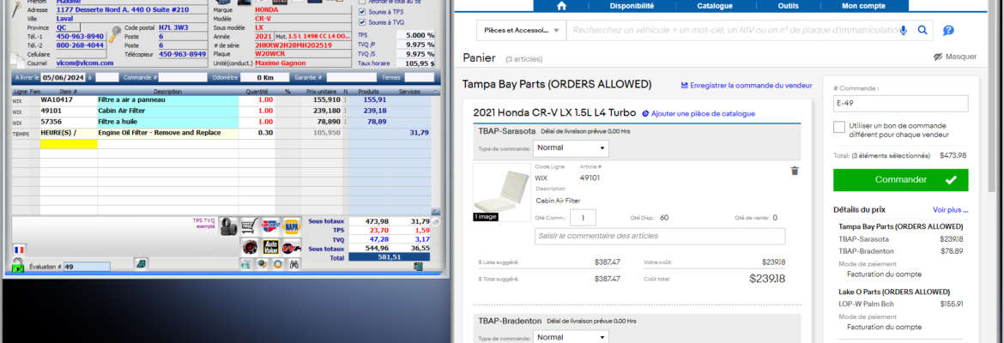Click the calculator icon below Total
Screen dimensions: 1004x343
coord(419,267)
